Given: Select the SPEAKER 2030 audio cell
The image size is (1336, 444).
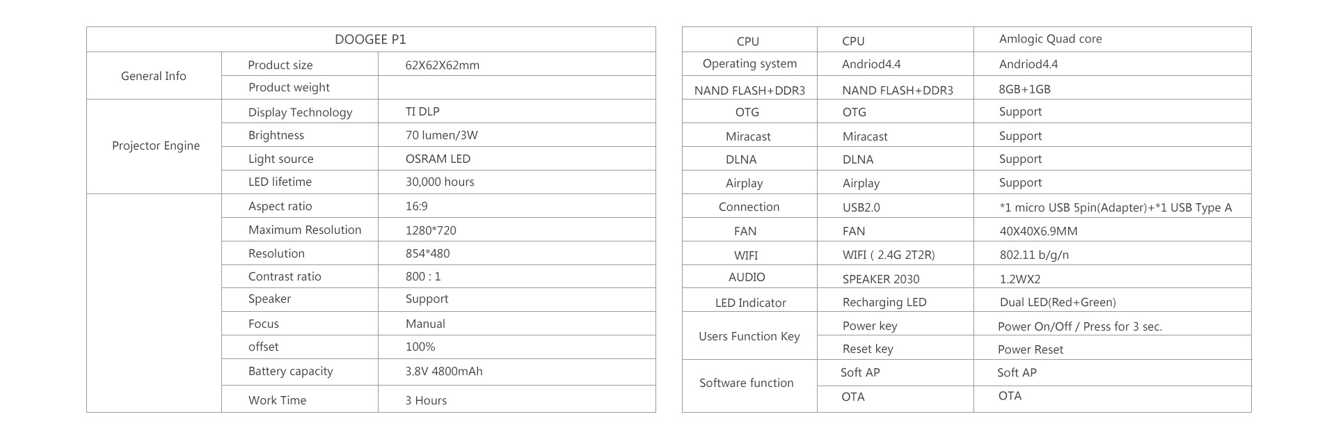Looking at the screenshot, I should (881, 279).
